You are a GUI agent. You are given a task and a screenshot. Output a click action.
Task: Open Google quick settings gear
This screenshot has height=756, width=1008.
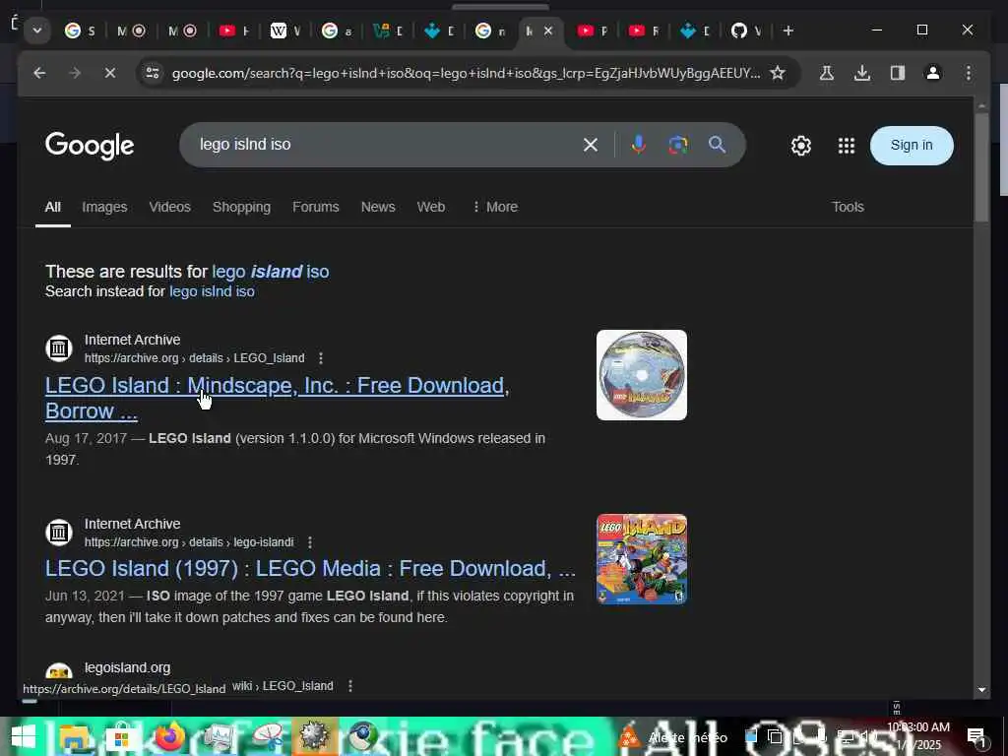click(801, 146)
